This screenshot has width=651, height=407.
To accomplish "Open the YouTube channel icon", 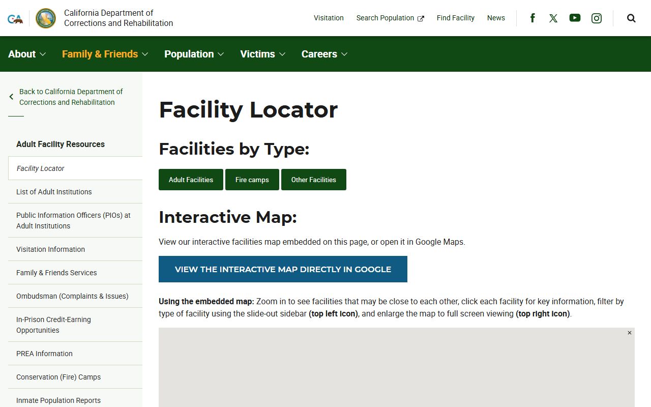I will 575,18.
